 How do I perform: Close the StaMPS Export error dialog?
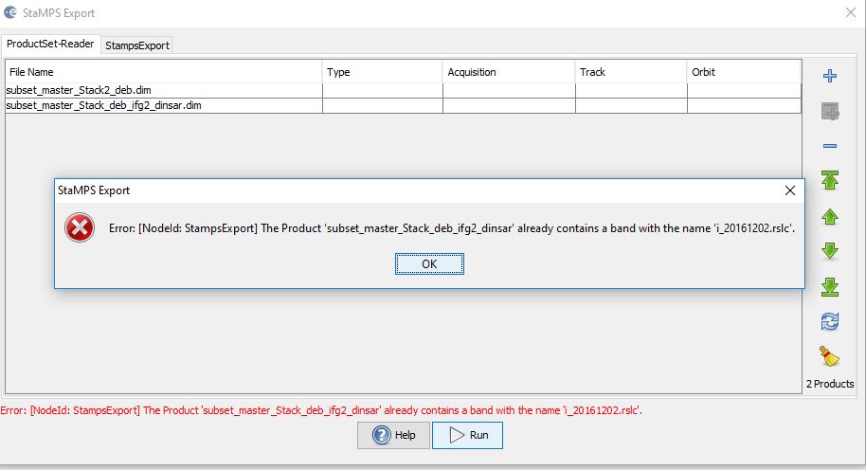790,190
